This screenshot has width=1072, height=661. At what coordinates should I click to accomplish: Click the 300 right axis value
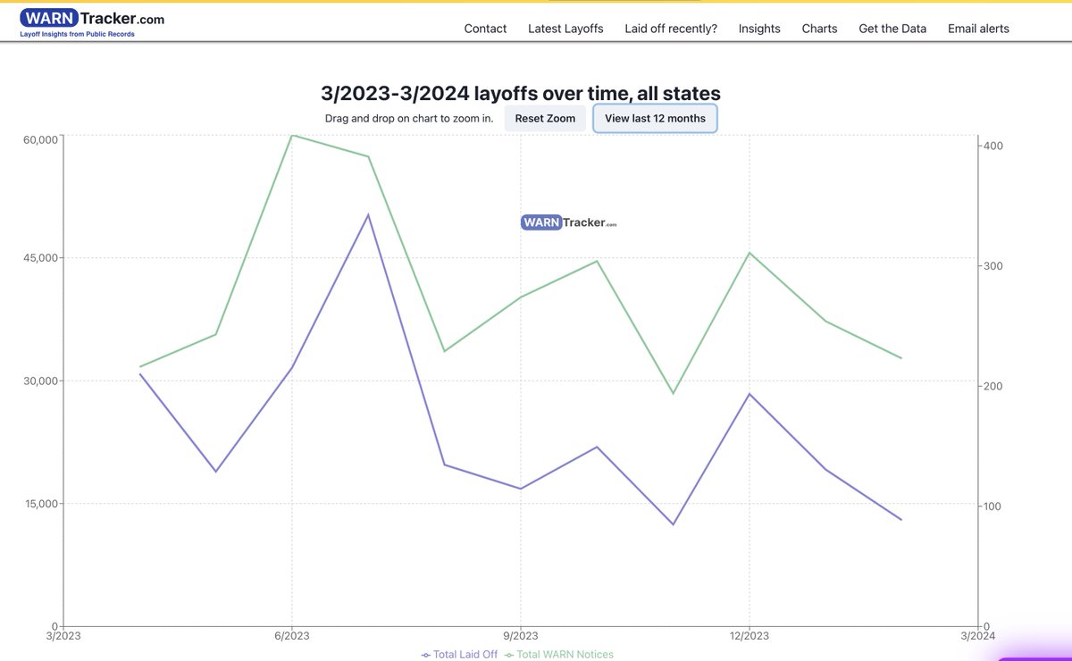[x=993, y=266]
